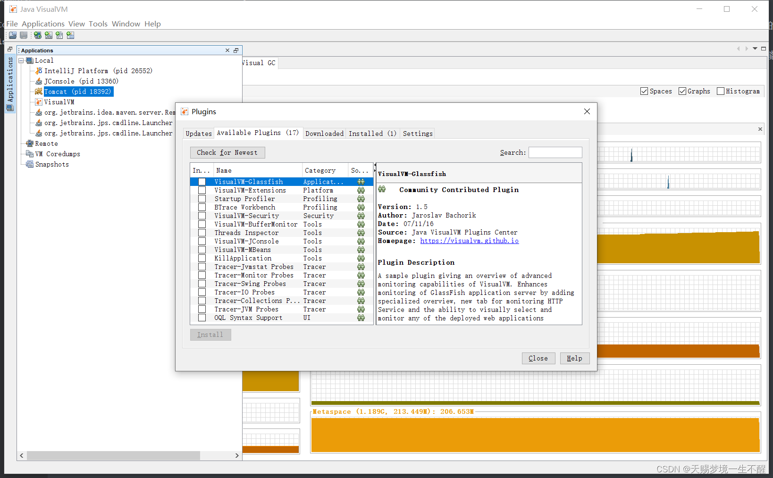Screen dimensions: 773x478
Task: Sort plugins by Name column header
Action: (258, 170)
